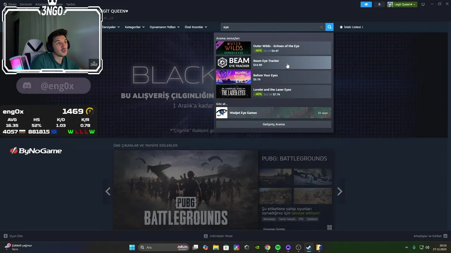This screenshot has width=451, height=253.
Task: Expand the Tavsiyeler dropdown
Action: tap(111, 27)
